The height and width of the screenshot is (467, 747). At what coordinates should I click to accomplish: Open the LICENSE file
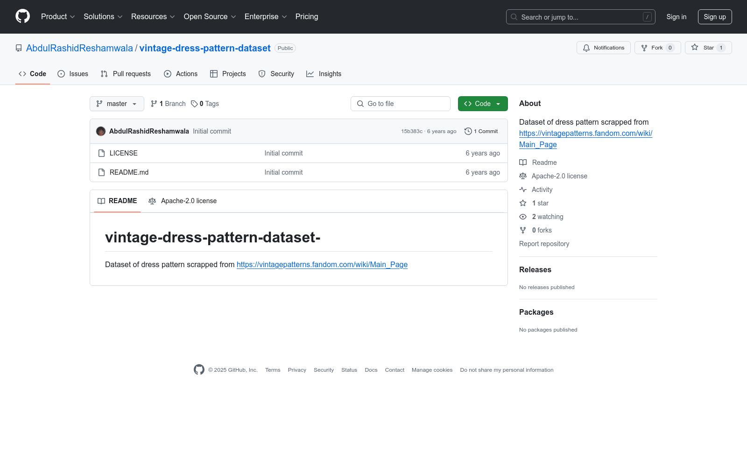[x=124, y=153]
